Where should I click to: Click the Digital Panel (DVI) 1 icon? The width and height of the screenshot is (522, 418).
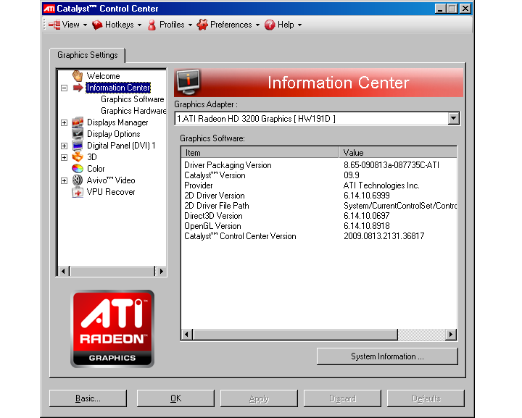(78, 146)
